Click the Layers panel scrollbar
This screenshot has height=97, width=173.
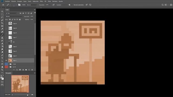pyautogui.click(x=35, y=39)
